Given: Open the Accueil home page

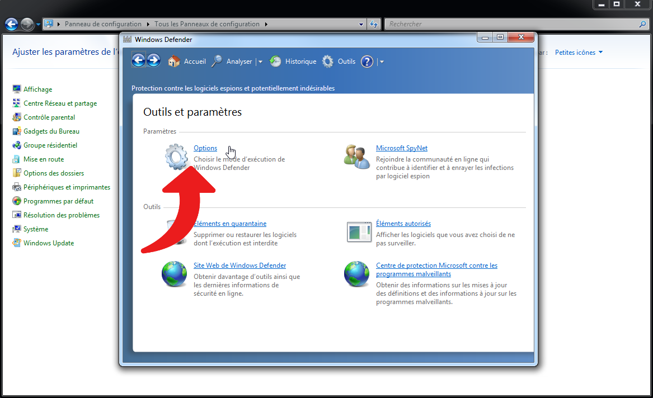Looking at the screenshot, I should tap(195, 61).
